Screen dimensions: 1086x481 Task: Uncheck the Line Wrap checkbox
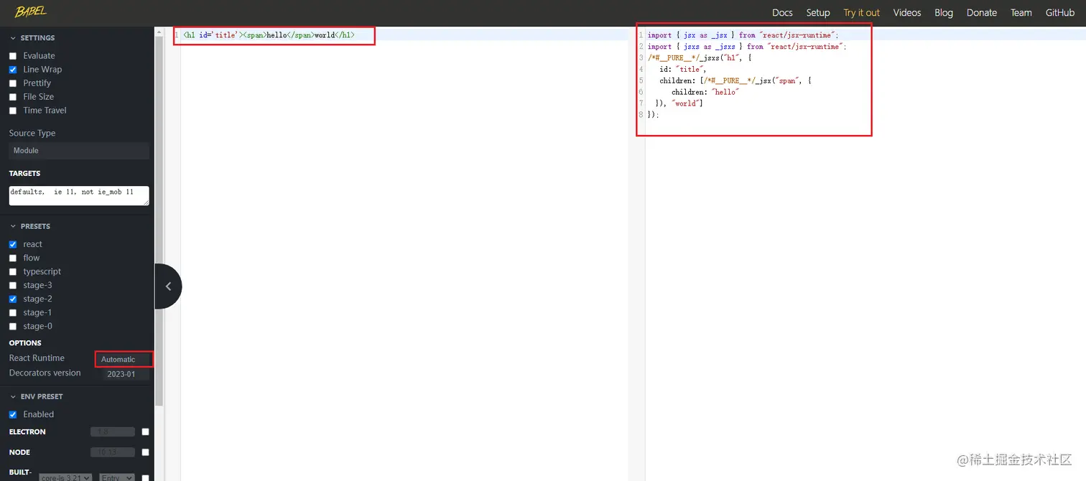click(13, 70)
